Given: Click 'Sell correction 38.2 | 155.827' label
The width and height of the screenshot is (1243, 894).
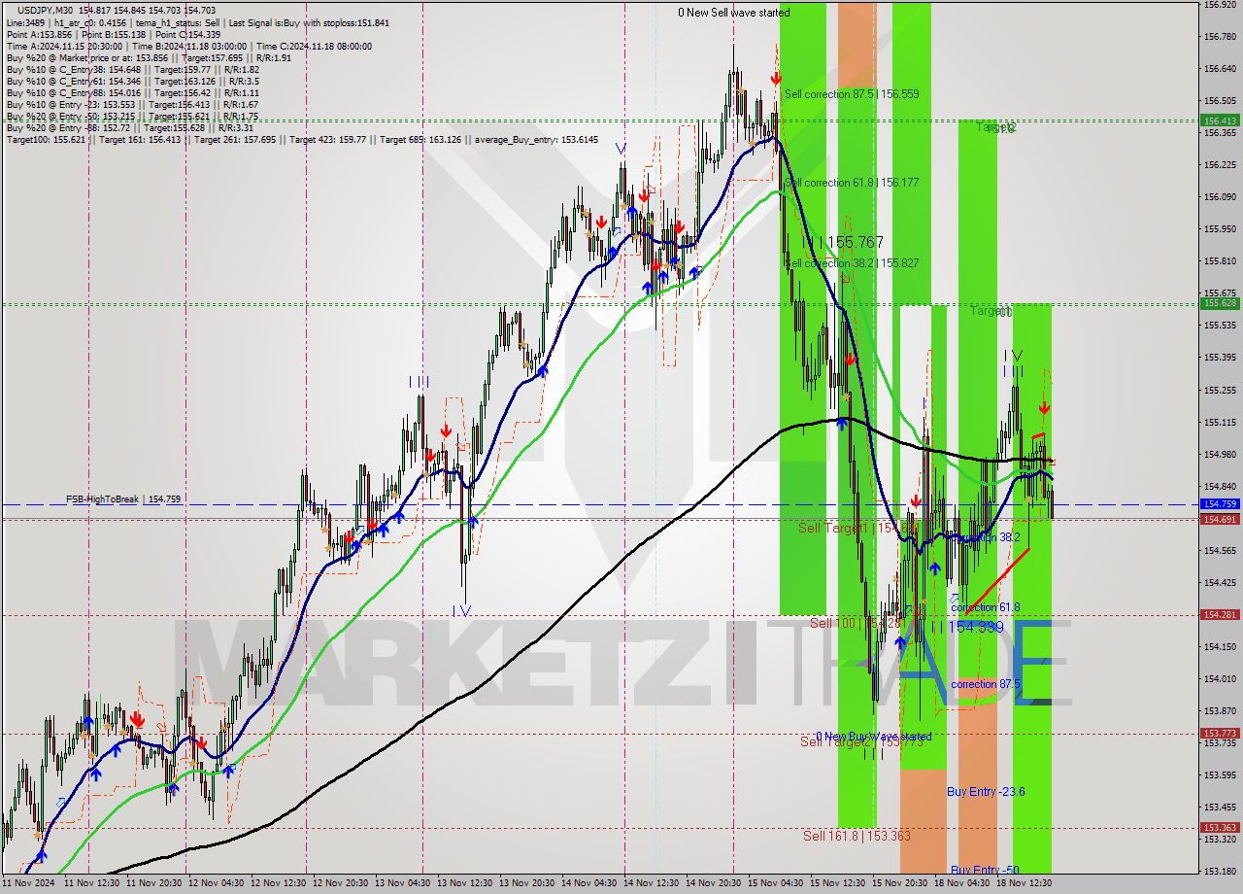Looking at the screenshot, I should tap(852, 263).
